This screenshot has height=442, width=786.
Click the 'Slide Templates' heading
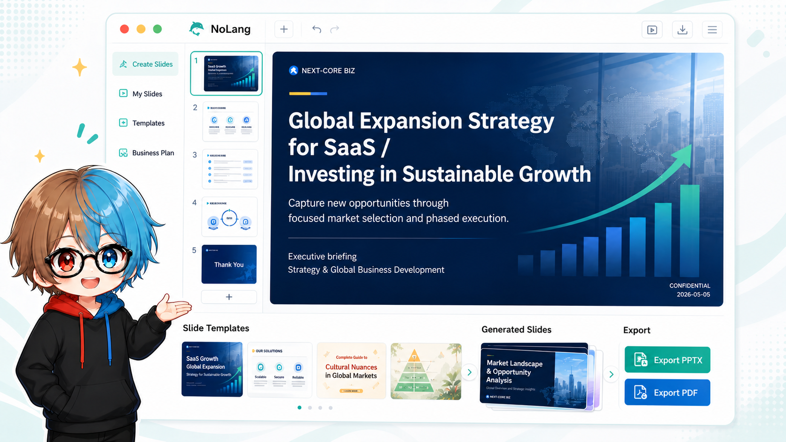click(216, 328)
